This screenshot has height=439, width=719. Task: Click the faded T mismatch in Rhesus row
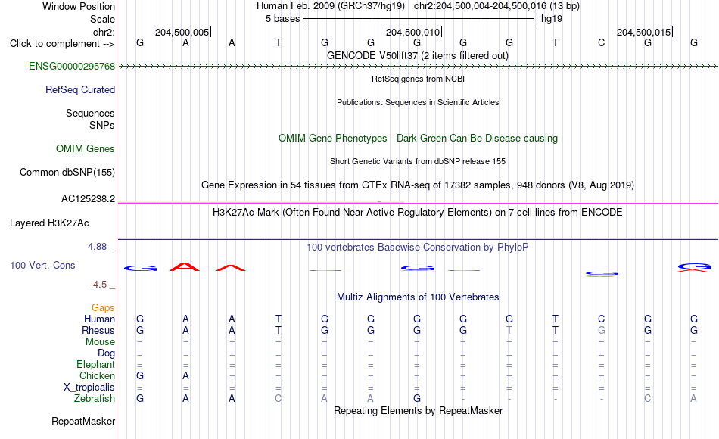pyautogui.click(x=509, y=330)
